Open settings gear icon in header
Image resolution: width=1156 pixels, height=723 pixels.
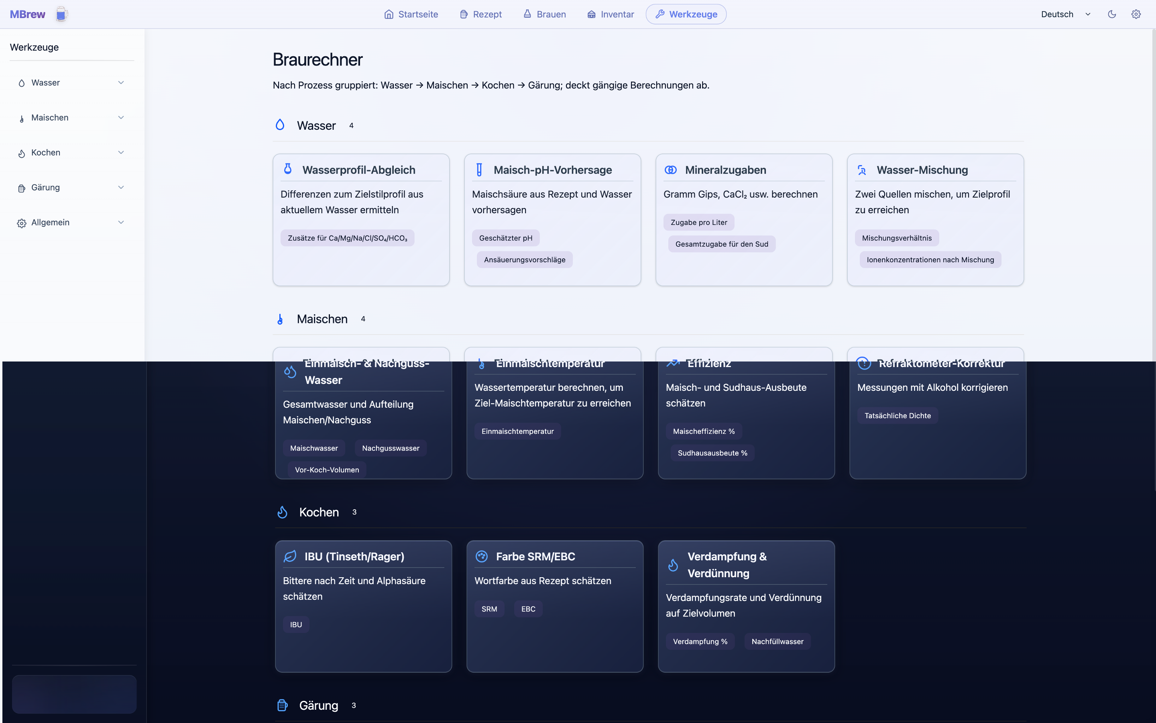tap(1136, 14)
